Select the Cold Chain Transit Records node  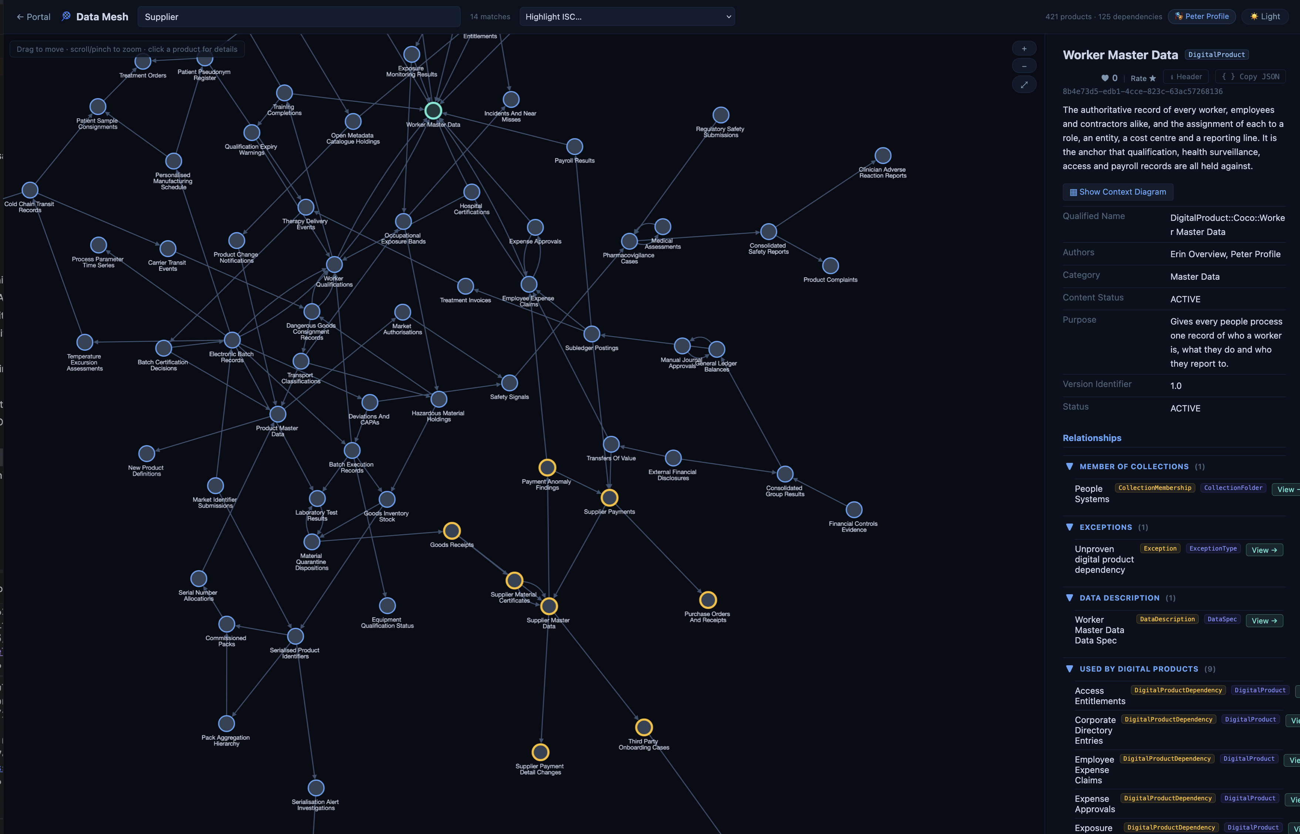click(x=30, y=190)
